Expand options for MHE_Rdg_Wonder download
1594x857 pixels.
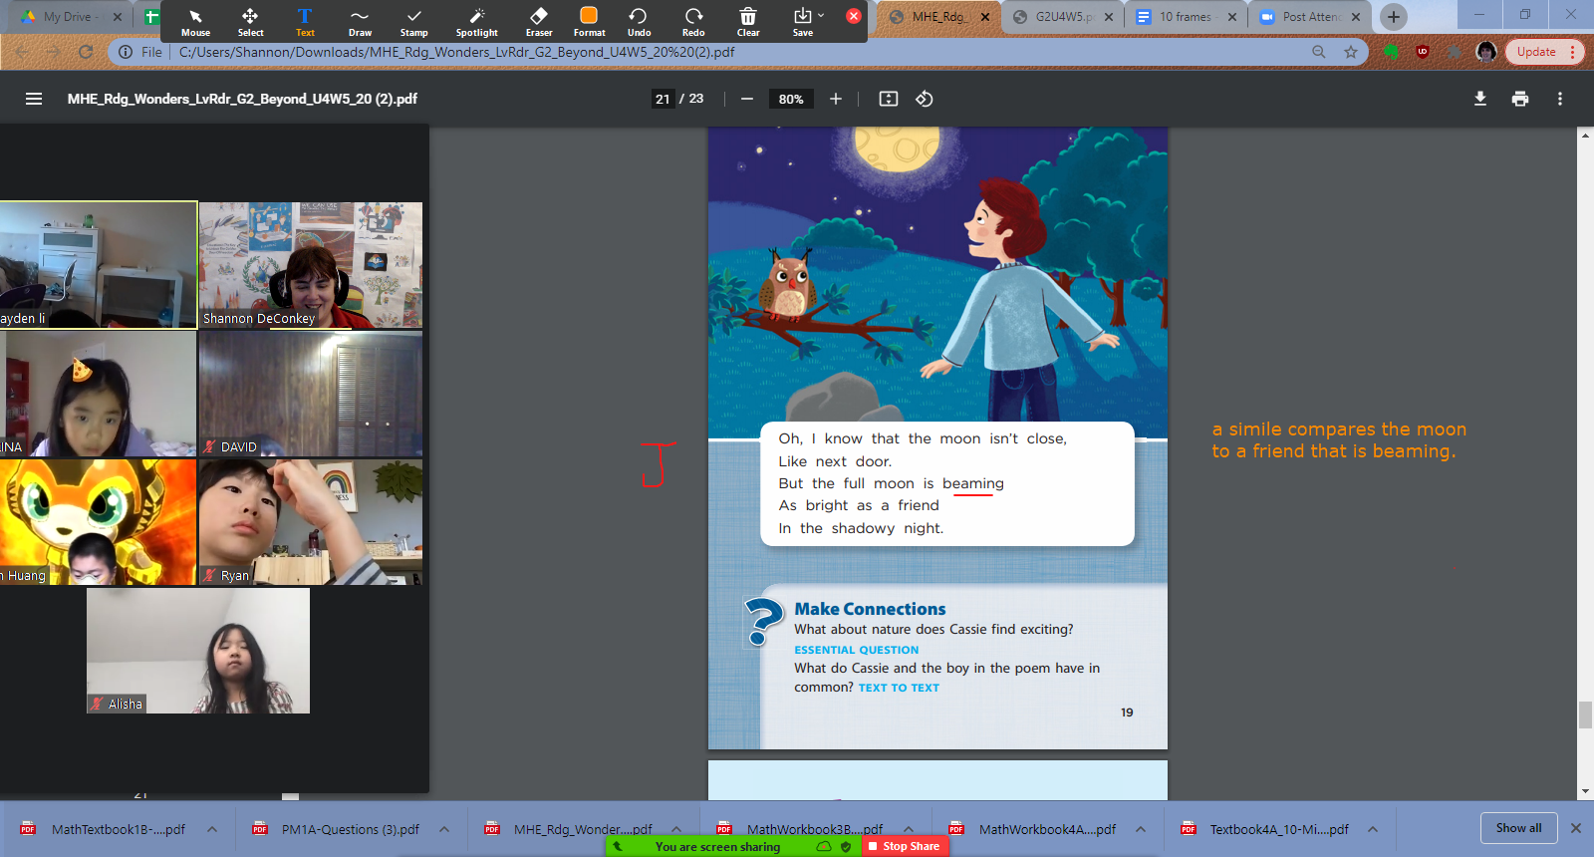click(x=676, y=829)
